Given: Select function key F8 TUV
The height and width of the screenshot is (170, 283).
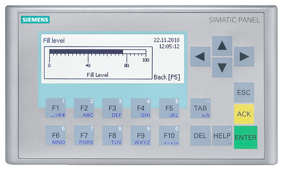Looking at the screenshot, I should (112, 136).
